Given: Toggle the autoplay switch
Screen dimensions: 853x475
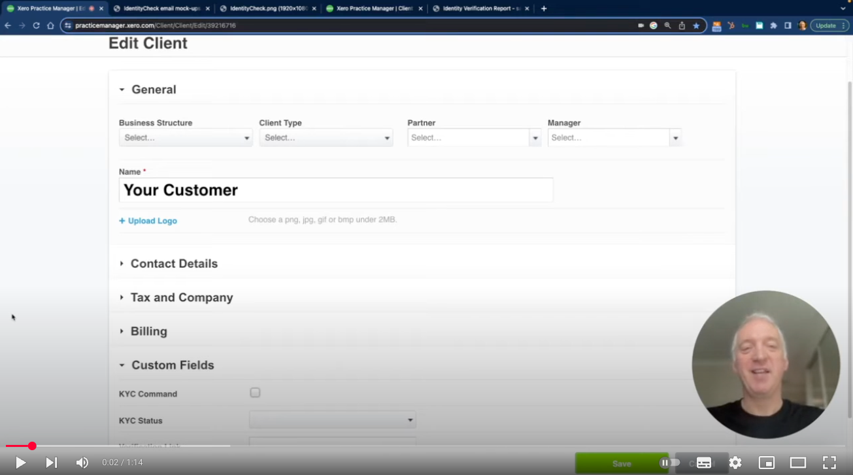Looking at the screenshot, I should tap(669, 463).
